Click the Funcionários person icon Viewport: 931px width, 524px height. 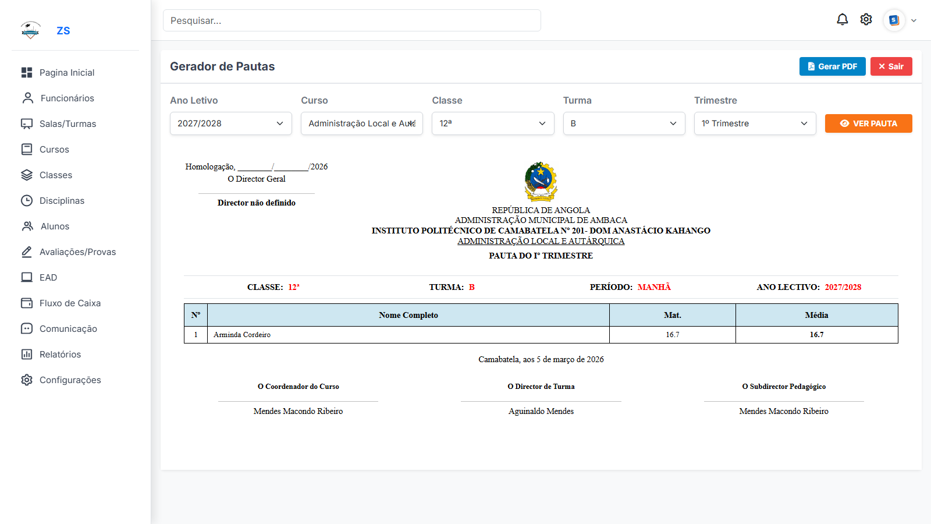27,98
